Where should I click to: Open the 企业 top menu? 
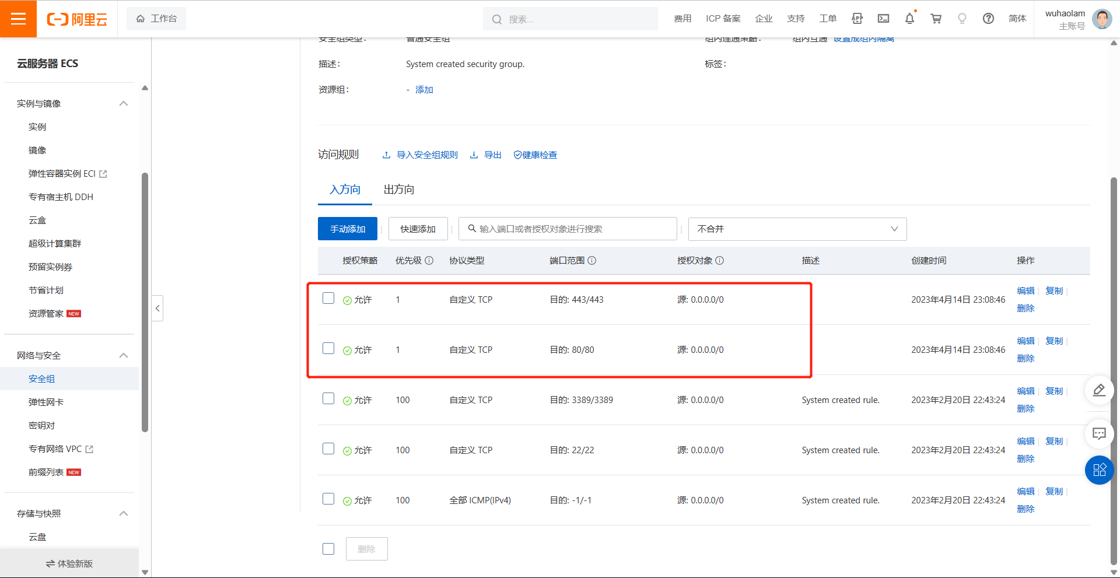pyautogui.click(x=764, y=19)
